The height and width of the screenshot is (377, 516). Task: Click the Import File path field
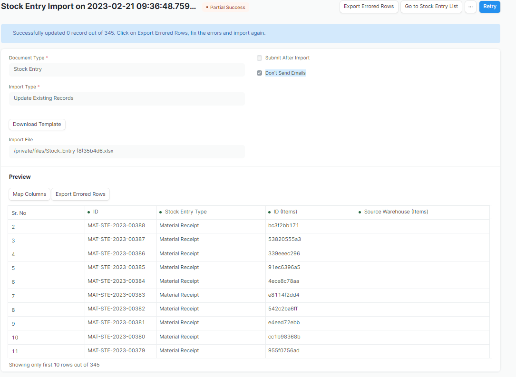pyautogui.click(x=127, y=151)
